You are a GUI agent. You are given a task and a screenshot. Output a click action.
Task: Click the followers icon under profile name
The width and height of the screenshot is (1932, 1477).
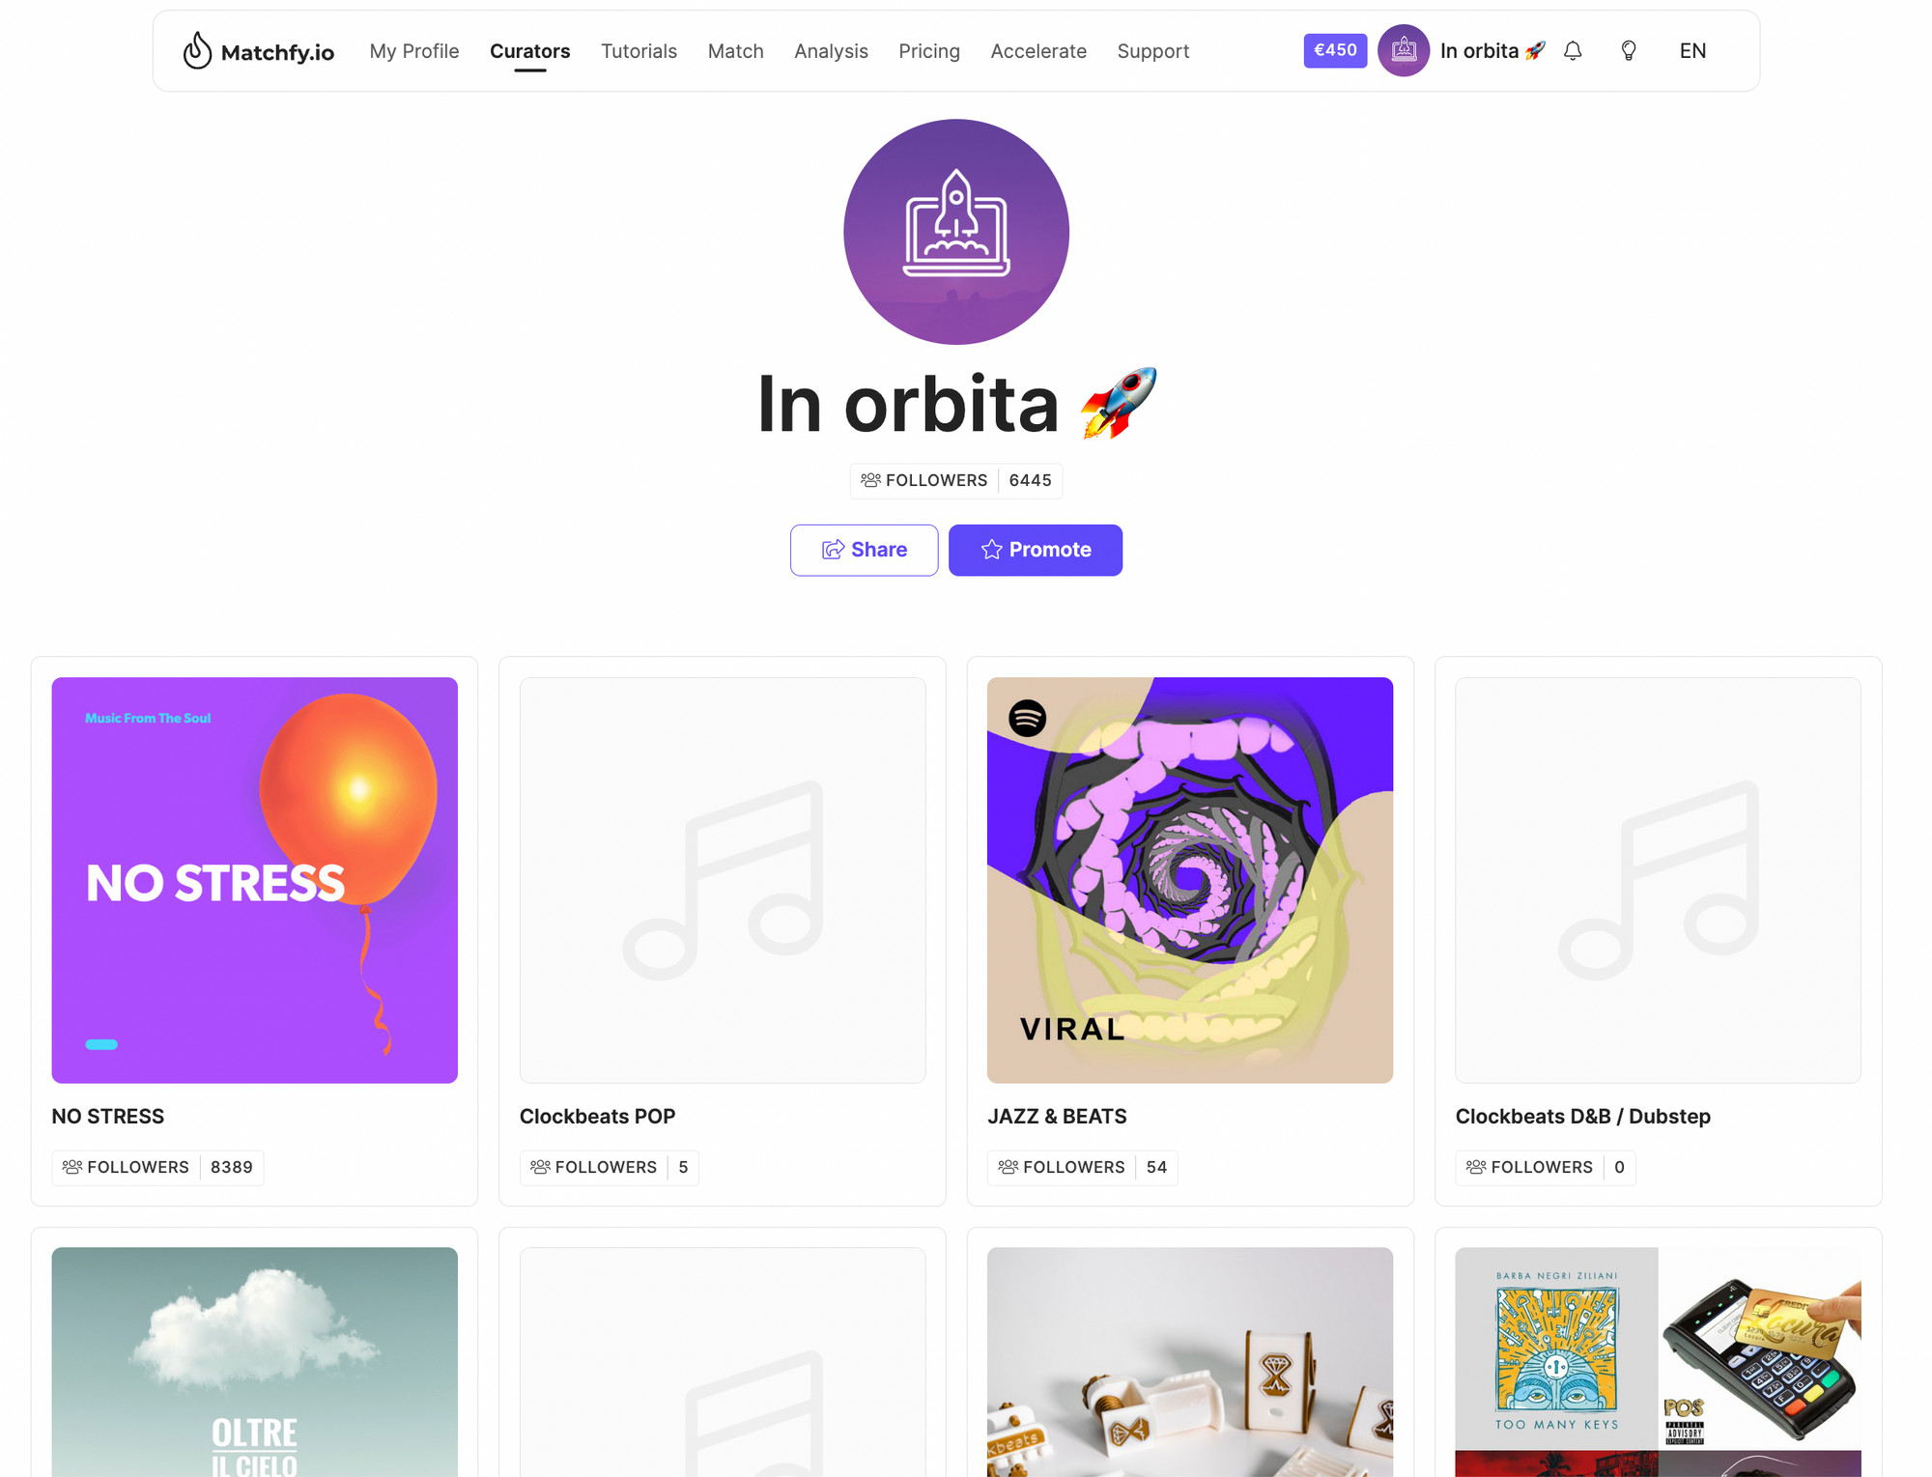click(x=870, y=480)
